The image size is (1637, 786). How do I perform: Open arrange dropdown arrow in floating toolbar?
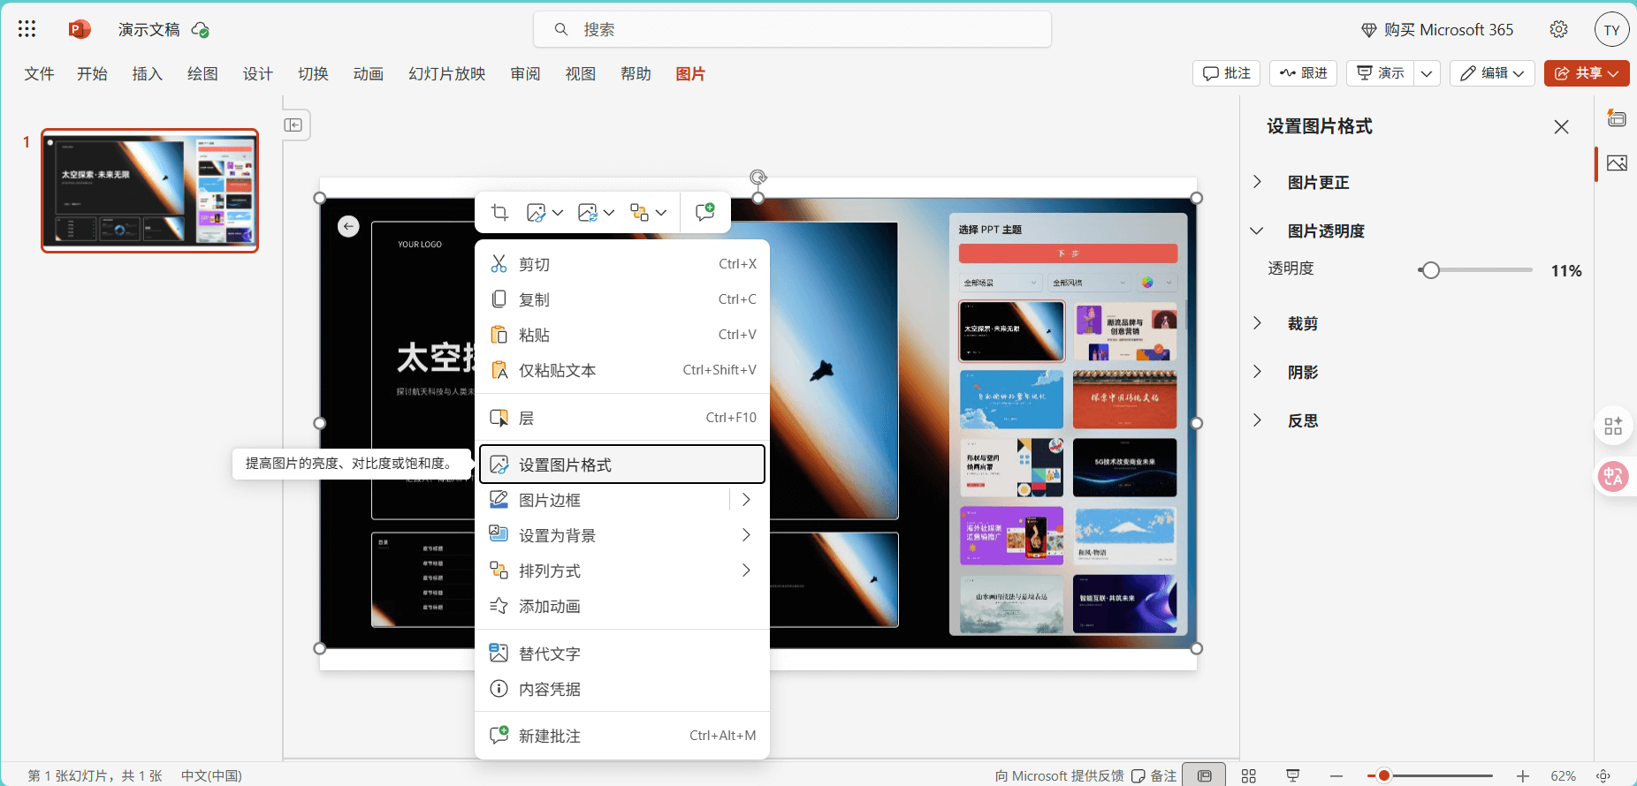pyautogui.click(x=661, y=213)
